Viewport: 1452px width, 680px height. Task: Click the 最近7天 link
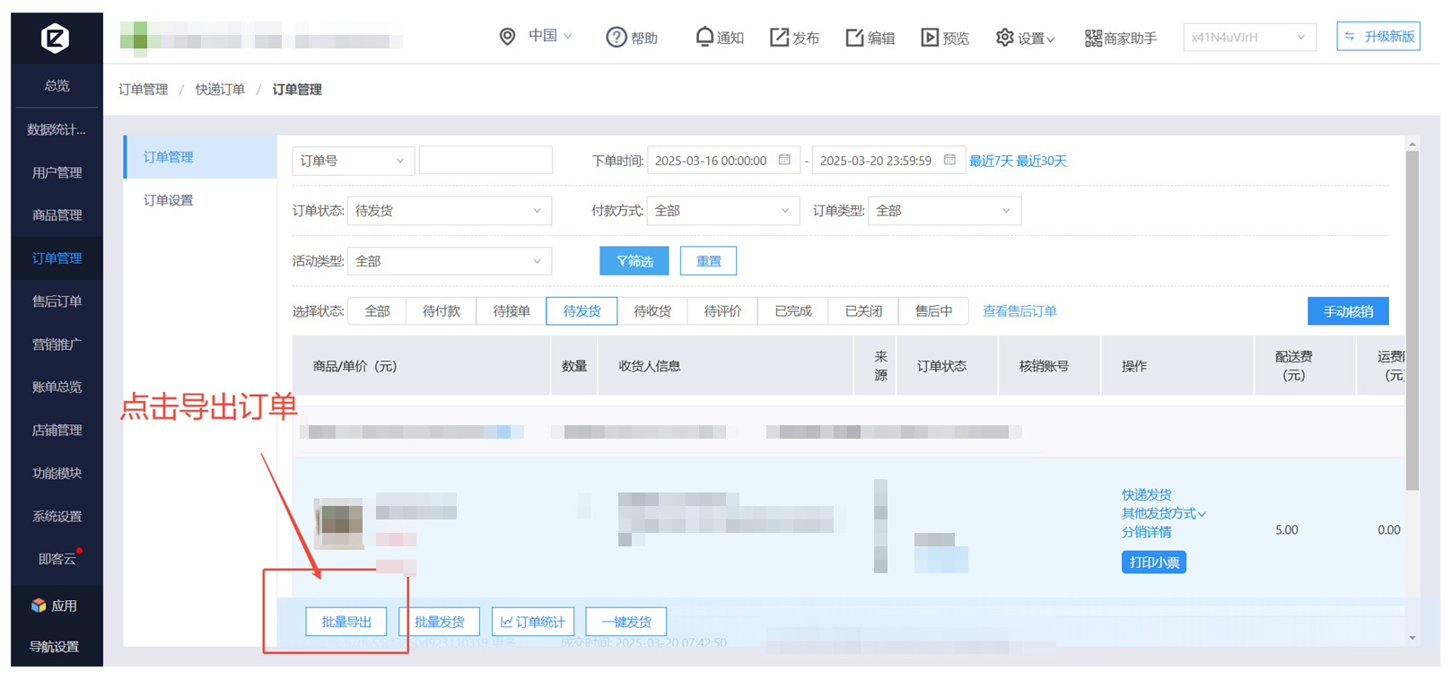991,161
